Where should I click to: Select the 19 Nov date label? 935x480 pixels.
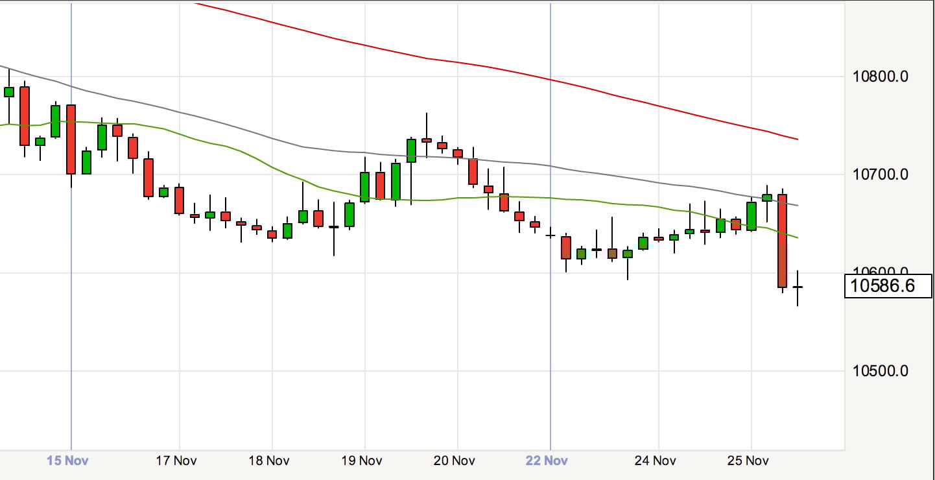coord(362,461)
